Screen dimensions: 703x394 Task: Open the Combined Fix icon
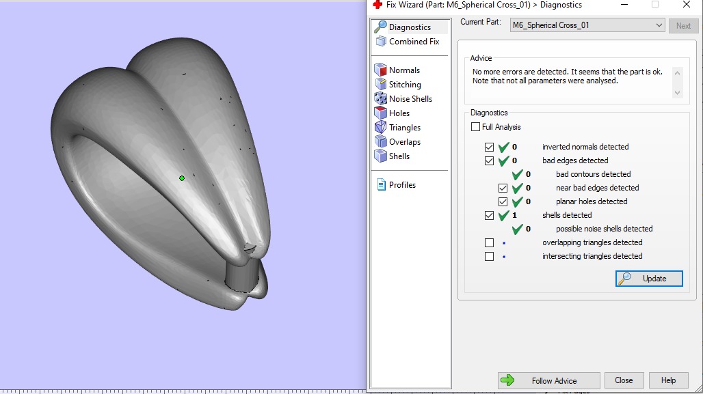pyautogui.click(x=381, y=41)
